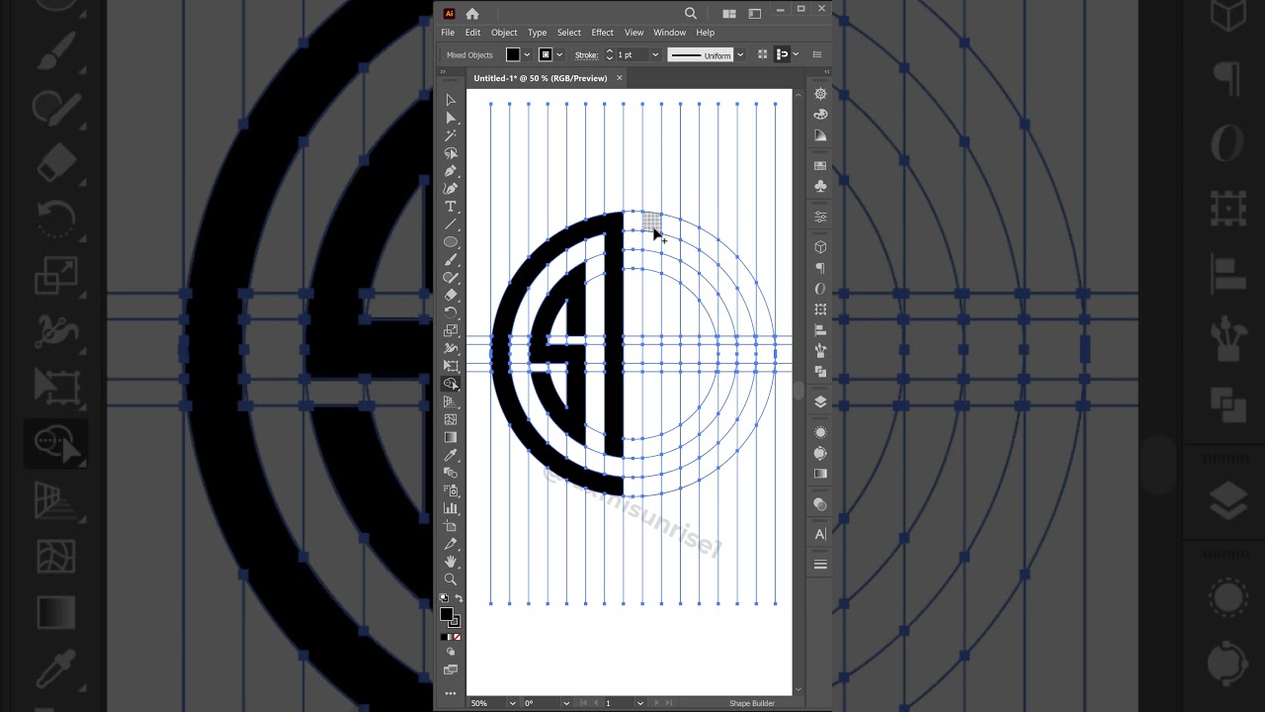The width and height of the screenshot is (1265, 712).
Task: Select the Type tool
Action: point(451,207)
